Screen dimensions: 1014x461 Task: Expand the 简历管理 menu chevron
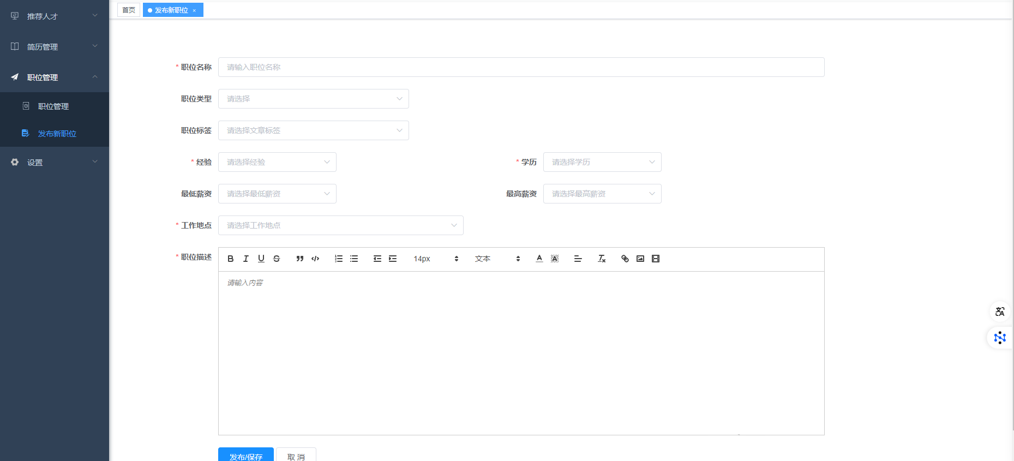[95, 46]
